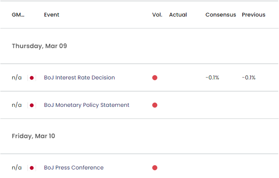The height and width of the screenshot is (178, 279).
Task: Click previous value -0.1% for rate decision
Action: pos(248,78)
